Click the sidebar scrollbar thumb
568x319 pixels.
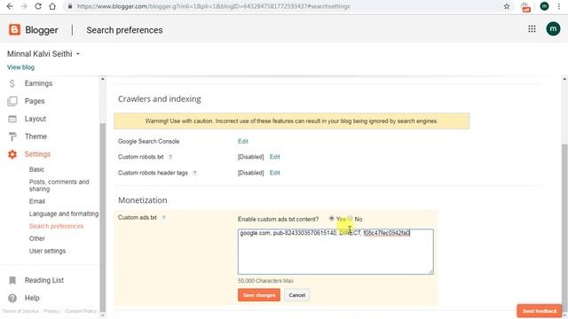103,217
